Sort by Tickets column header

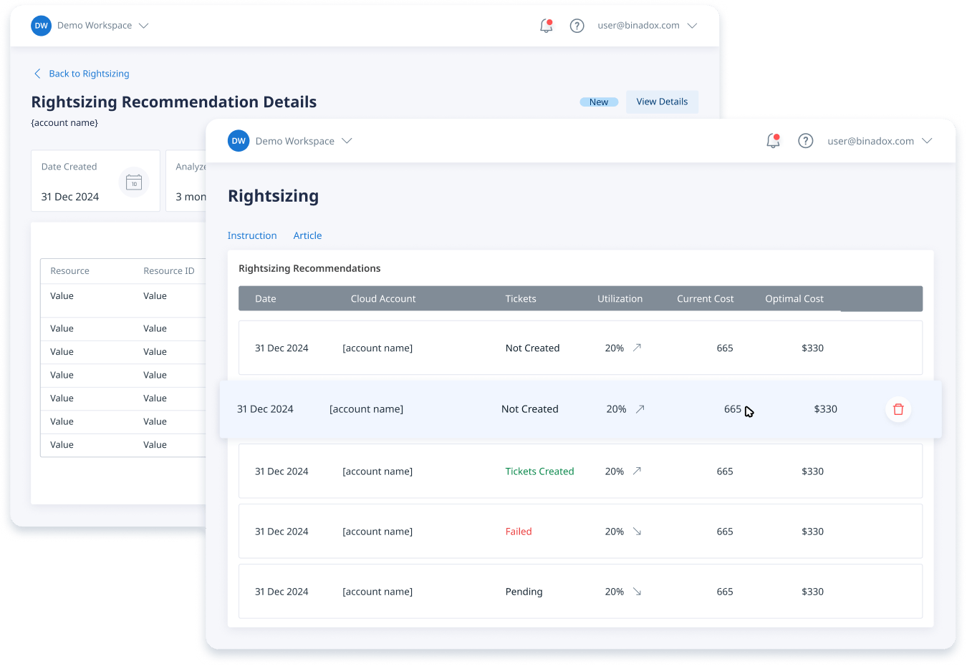click(x=521, y=299)
